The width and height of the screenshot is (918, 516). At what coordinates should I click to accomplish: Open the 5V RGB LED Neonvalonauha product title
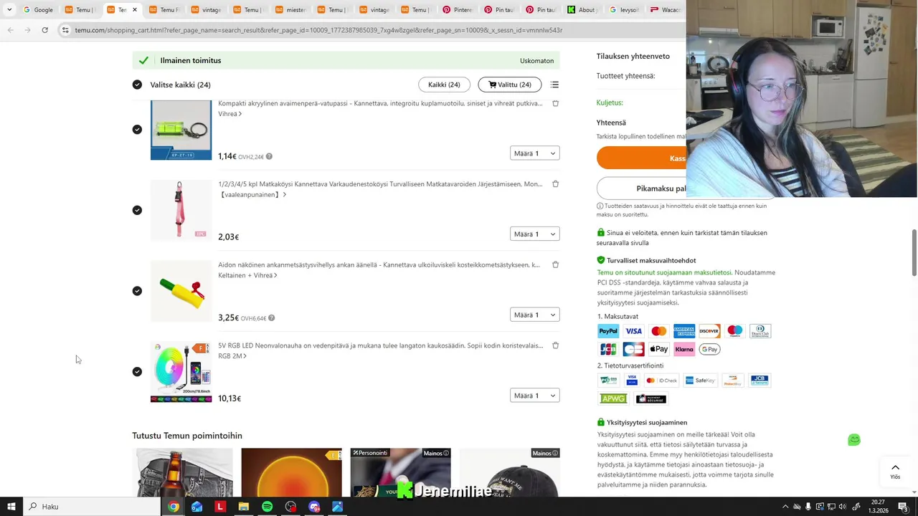coord(381,345)
